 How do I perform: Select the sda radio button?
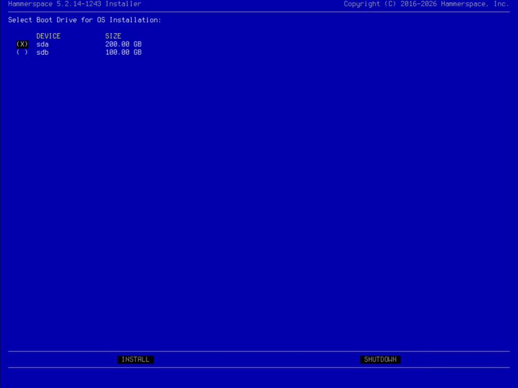pyautogui.click(x=22, y=44)
